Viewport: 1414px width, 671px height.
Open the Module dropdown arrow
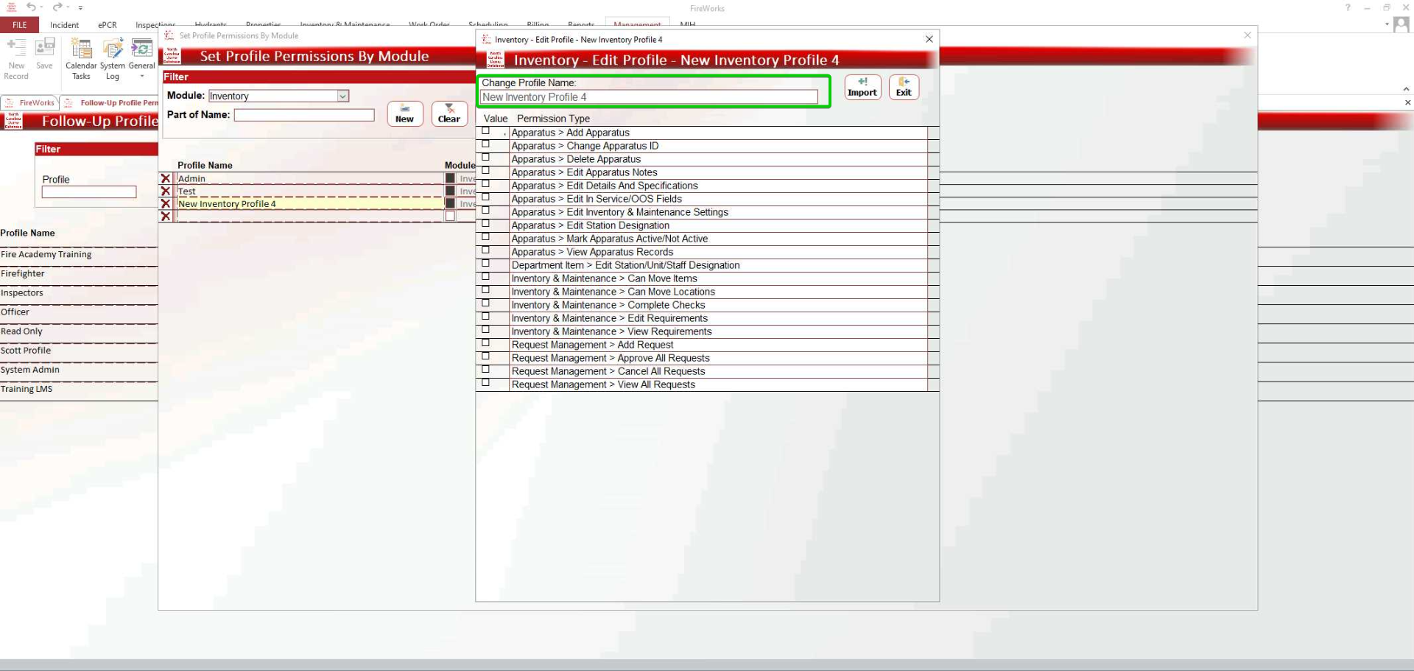(342, 96)
